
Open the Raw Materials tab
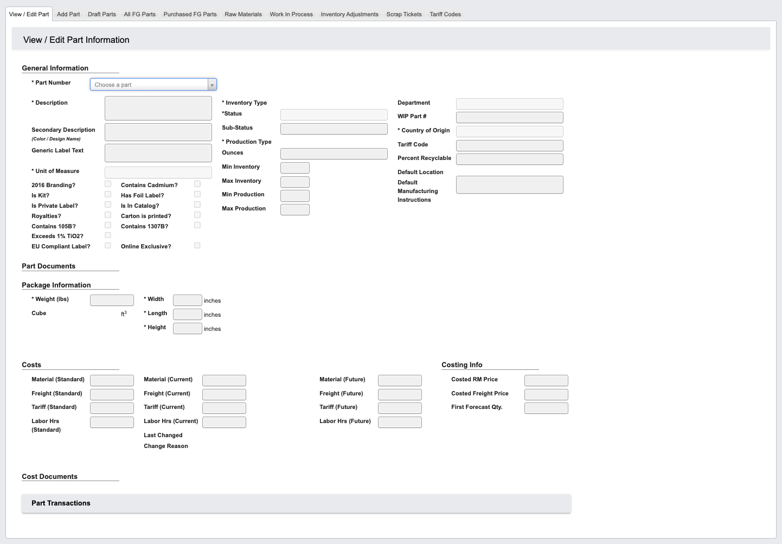coord(243,14)
